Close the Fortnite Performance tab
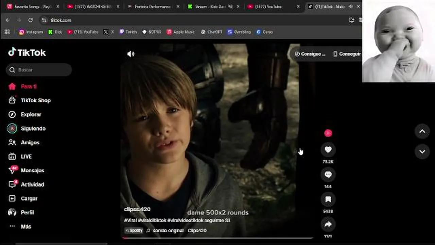The height and width of the screenshot is (245, 435). click(178, 6)
